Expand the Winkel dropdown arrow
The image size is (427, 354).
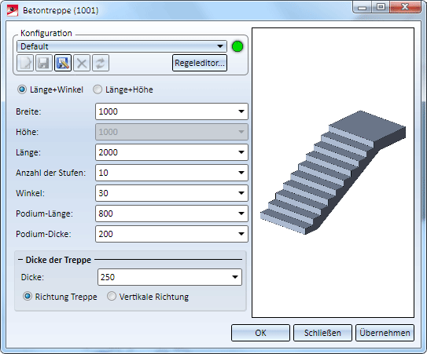click(x=241, y=193)
